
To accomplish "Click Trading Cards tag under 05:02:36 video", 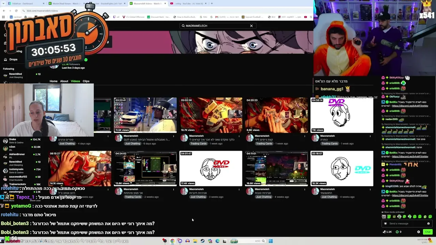I will pos(199,144).
